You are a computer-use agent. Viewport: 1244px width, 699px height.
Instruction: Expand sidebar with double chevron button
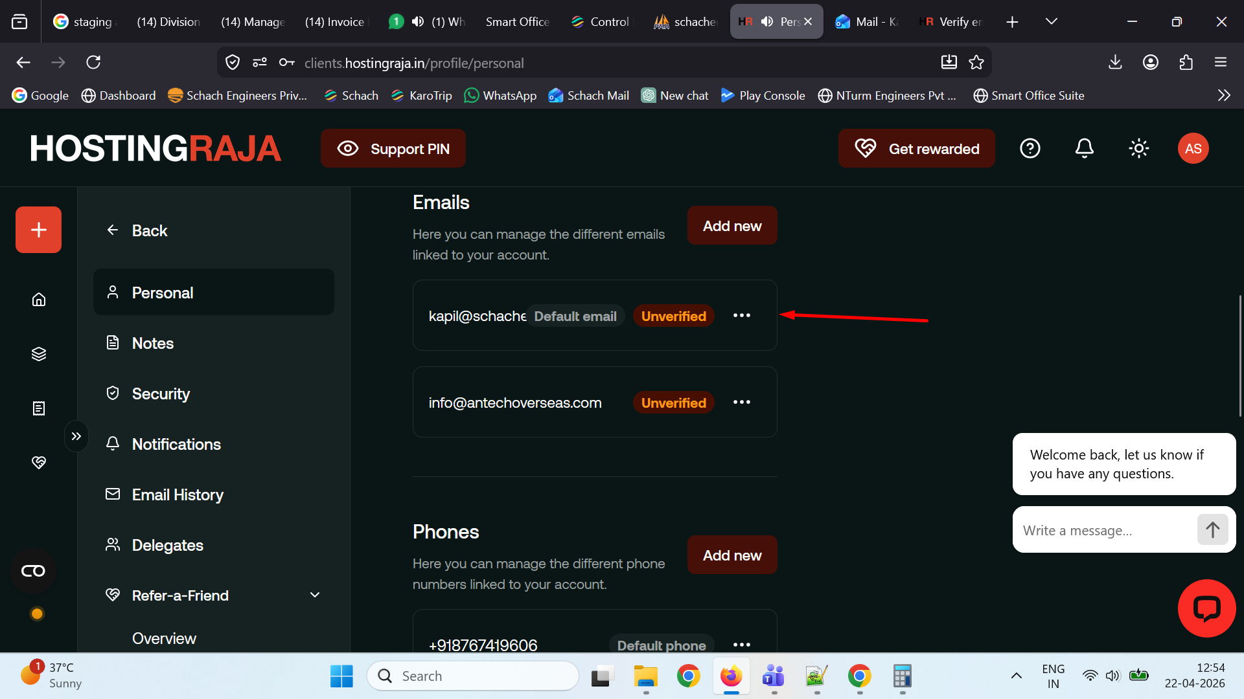[x=76, y=436]
